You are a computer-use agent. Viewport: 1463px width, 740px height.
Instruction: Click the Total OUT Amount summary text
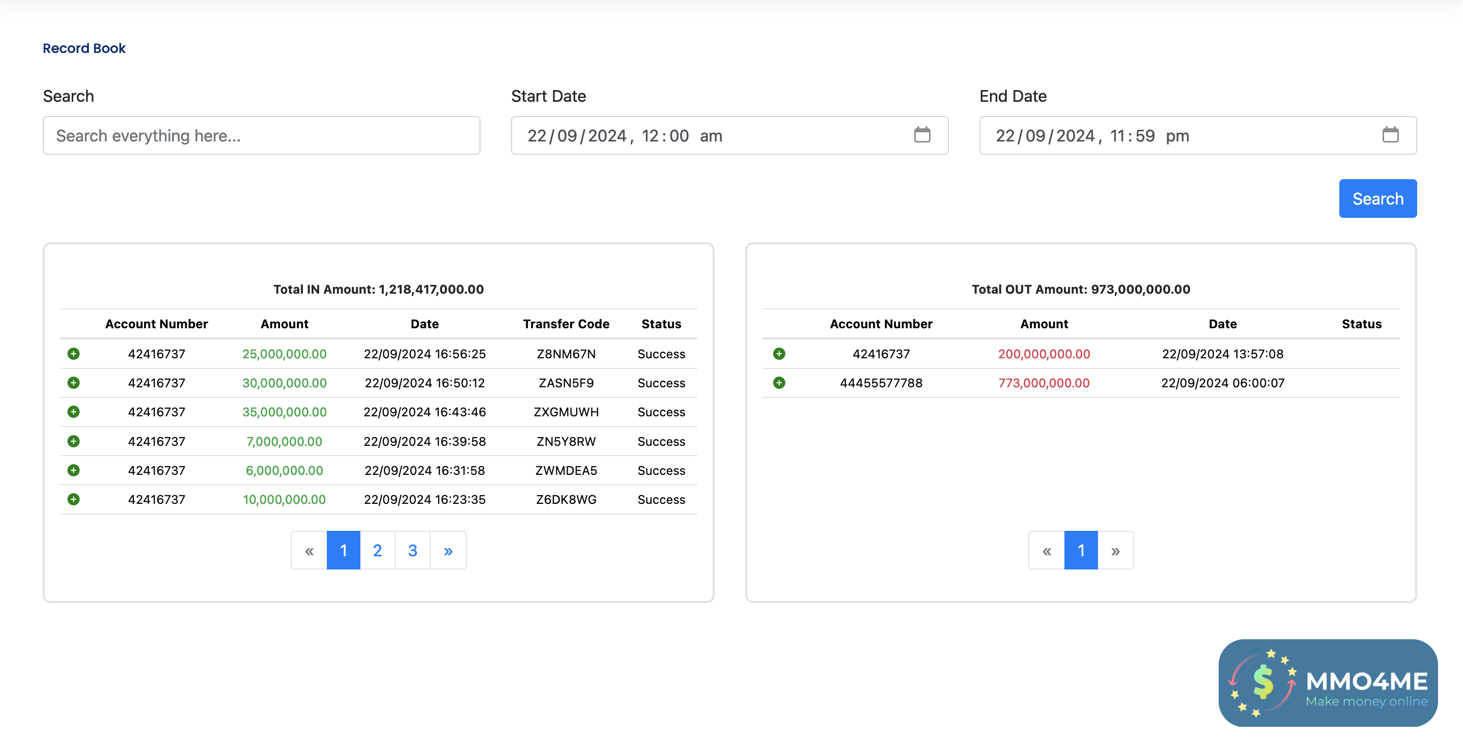click(x=1081, y=290)
